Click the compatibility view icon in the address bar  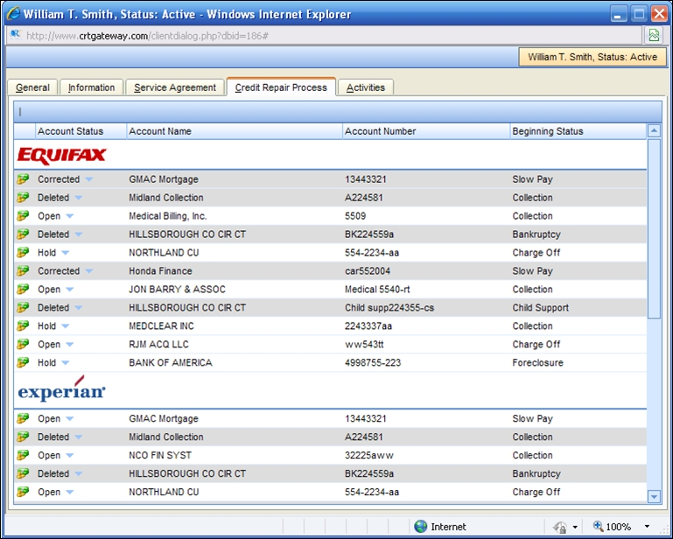(653, 36)
